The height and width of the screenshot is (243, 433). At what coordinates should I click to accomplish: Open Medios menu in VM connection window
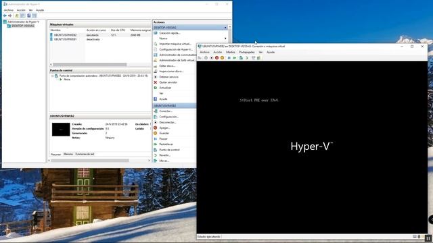click(x=230, y=52)
